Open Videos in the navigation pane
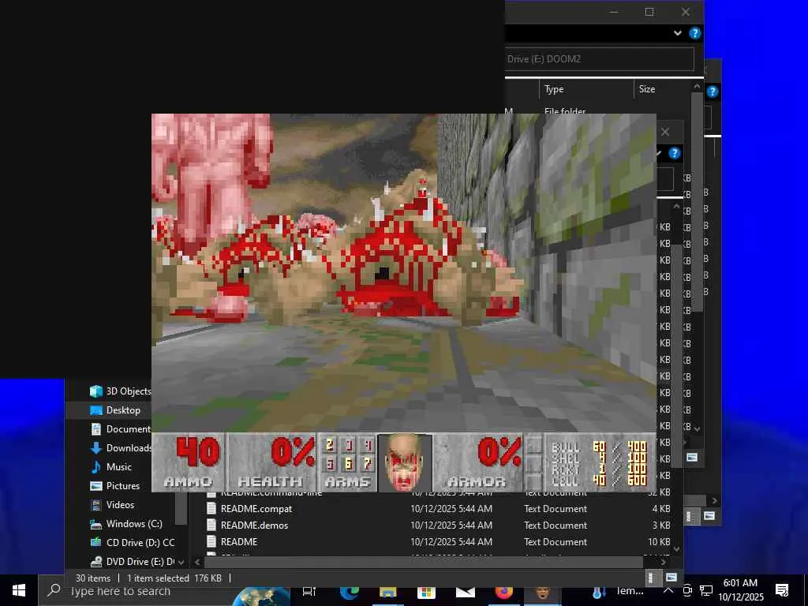 point(120,505)
